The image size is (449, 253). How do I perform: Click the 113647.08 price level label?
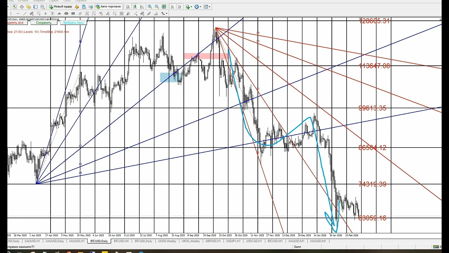tap(374, 66)
